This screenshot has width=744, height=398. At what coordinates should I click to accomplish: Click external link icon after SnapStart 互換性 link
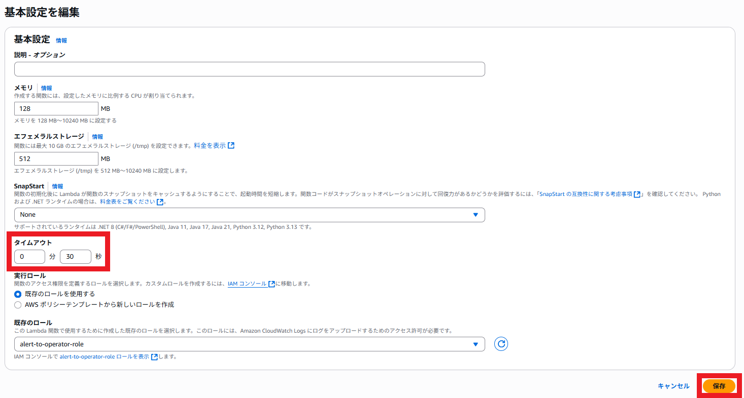[x=637, y=194]
